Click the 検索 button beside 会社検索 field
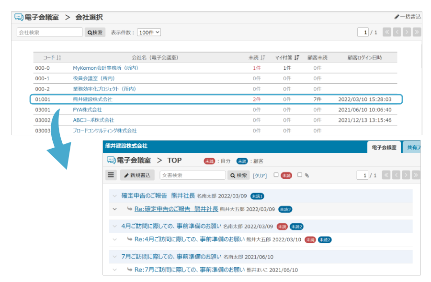Viewport: 431px width, 282px height. point(95,33)
